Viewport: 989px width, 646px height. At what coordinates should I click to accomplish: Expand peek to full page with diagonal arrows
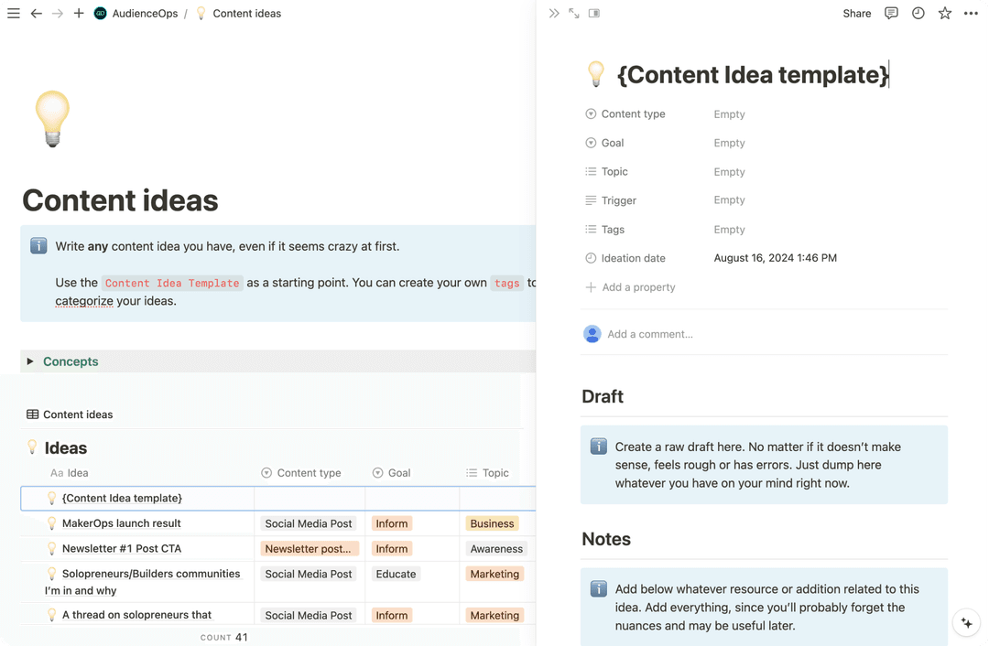tap(572, 13)
